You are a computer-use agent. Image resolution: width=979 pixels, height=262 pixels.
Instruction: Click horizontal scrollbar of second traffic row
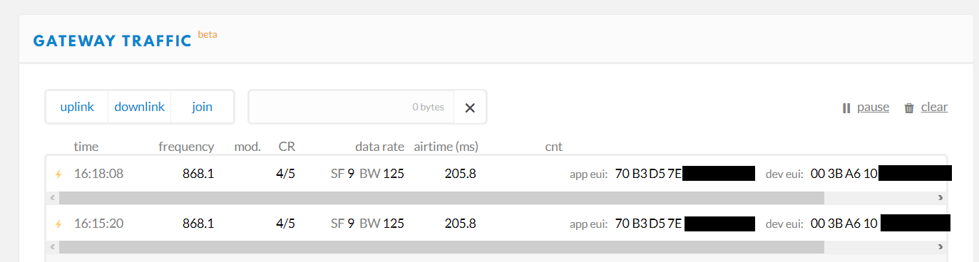tap(441, 247)
